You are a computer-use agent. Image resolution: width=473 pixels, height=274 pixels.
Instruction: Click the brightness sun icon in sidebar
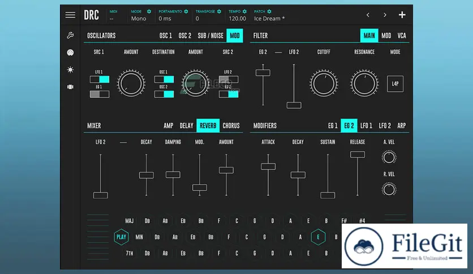70,70
